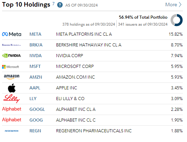Click the NVIDIA logo icon

(x=11, y=55)
